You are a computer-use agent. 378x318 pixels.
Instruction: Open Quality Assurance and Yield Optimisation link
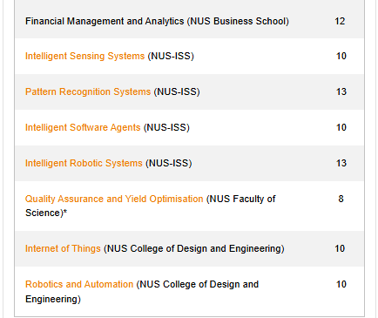(x=114, y=199)
